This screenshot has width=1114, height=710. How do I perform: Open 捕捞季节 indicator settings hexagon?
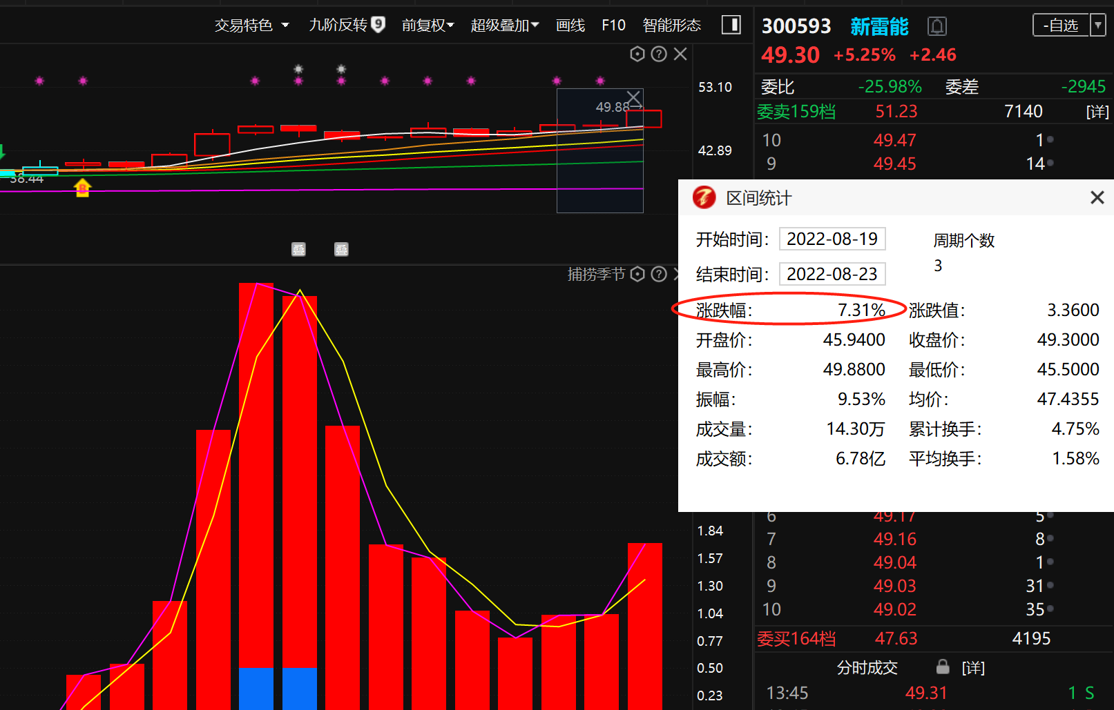(x=637, y=274)
